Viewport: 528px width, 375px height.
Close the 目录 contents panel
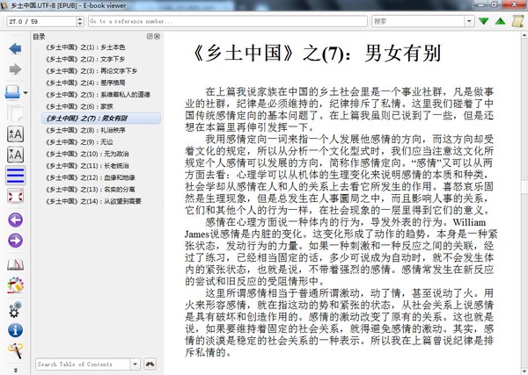pos(157,36)
